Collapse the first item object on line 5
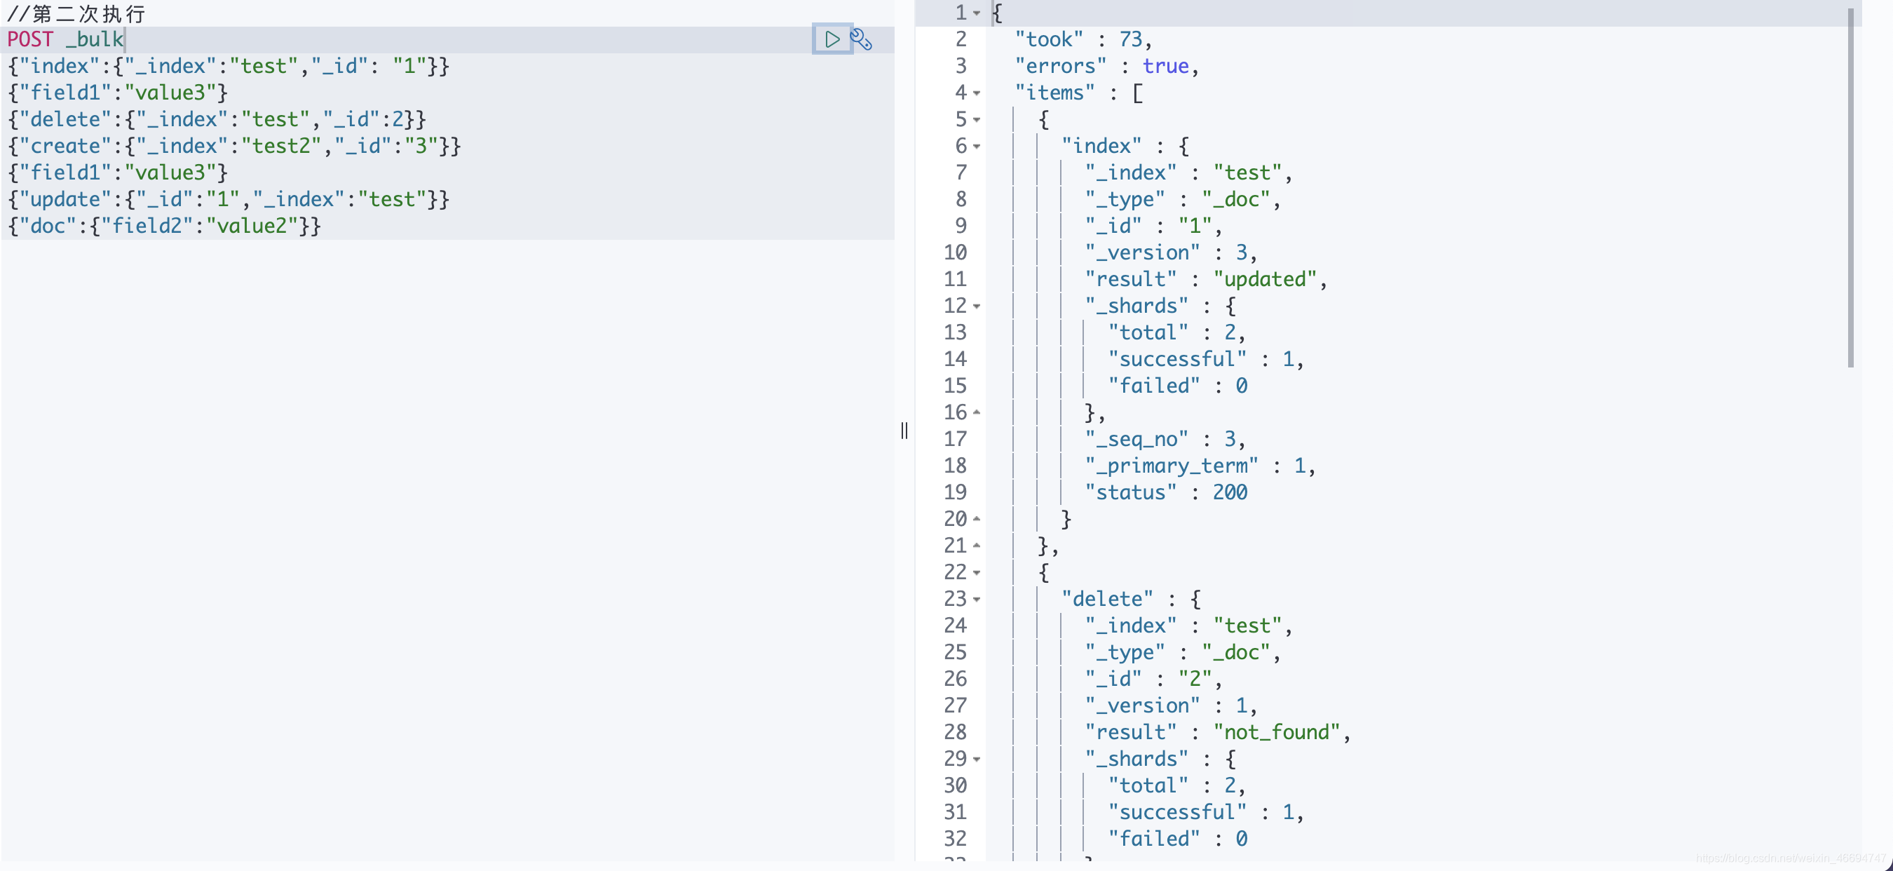The image size is (1893, 871). (977, 119)
